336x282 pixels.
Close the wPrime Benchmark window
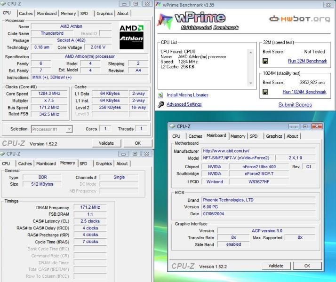coord(328,5)
